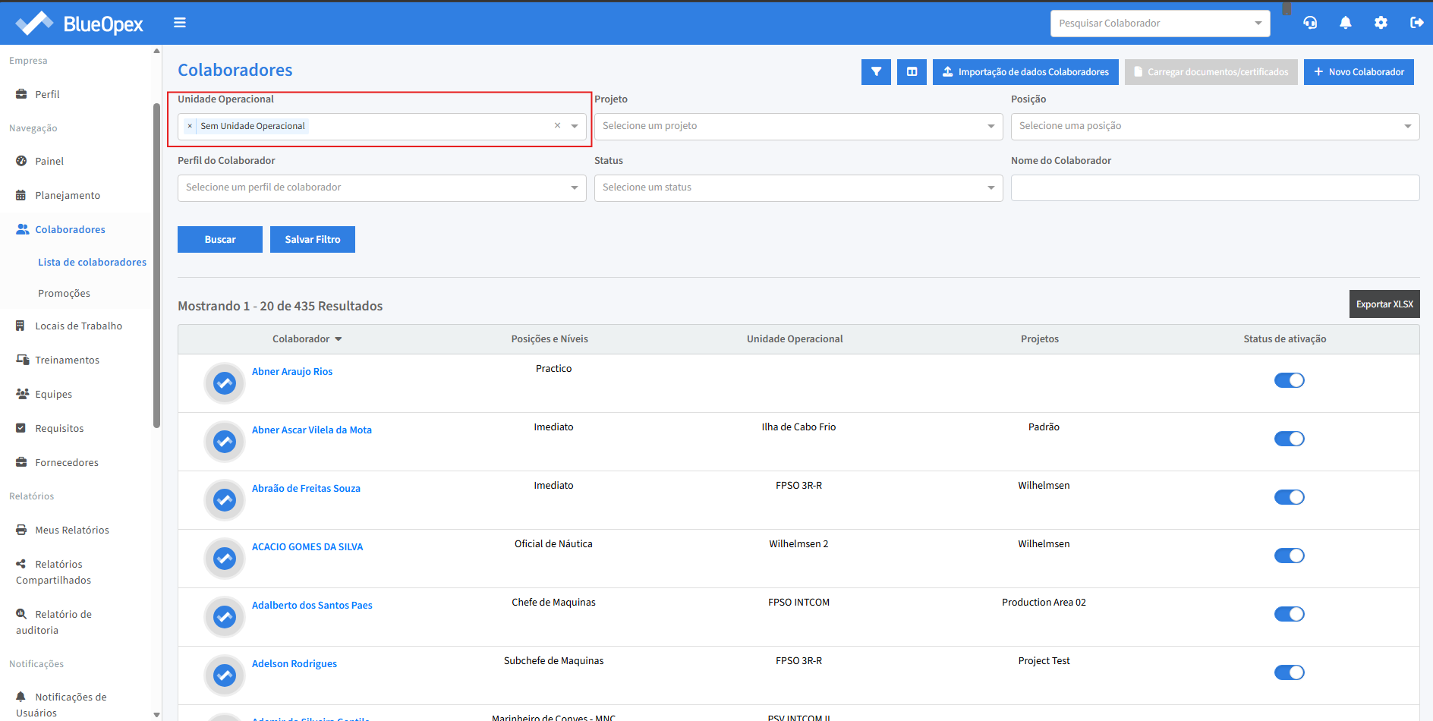Toggle activation for Abner Araujo Rios
The image size is (1433, 721).
pyautogui.click(x=1289, y=380)
